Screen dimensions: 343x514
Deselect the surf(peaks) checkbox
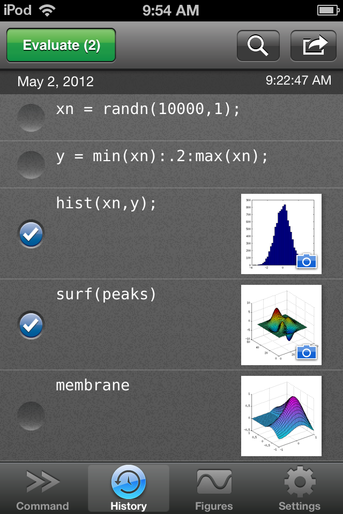pyautogui.click(x=31, y=325)
